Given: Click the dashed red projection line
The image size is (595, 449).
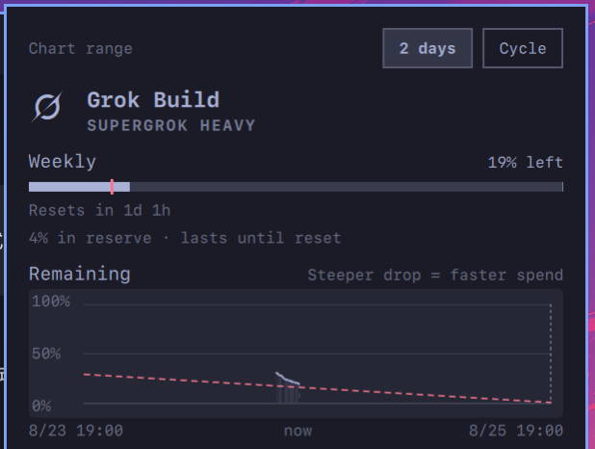Looking at the screenshot, I should 418,395.
